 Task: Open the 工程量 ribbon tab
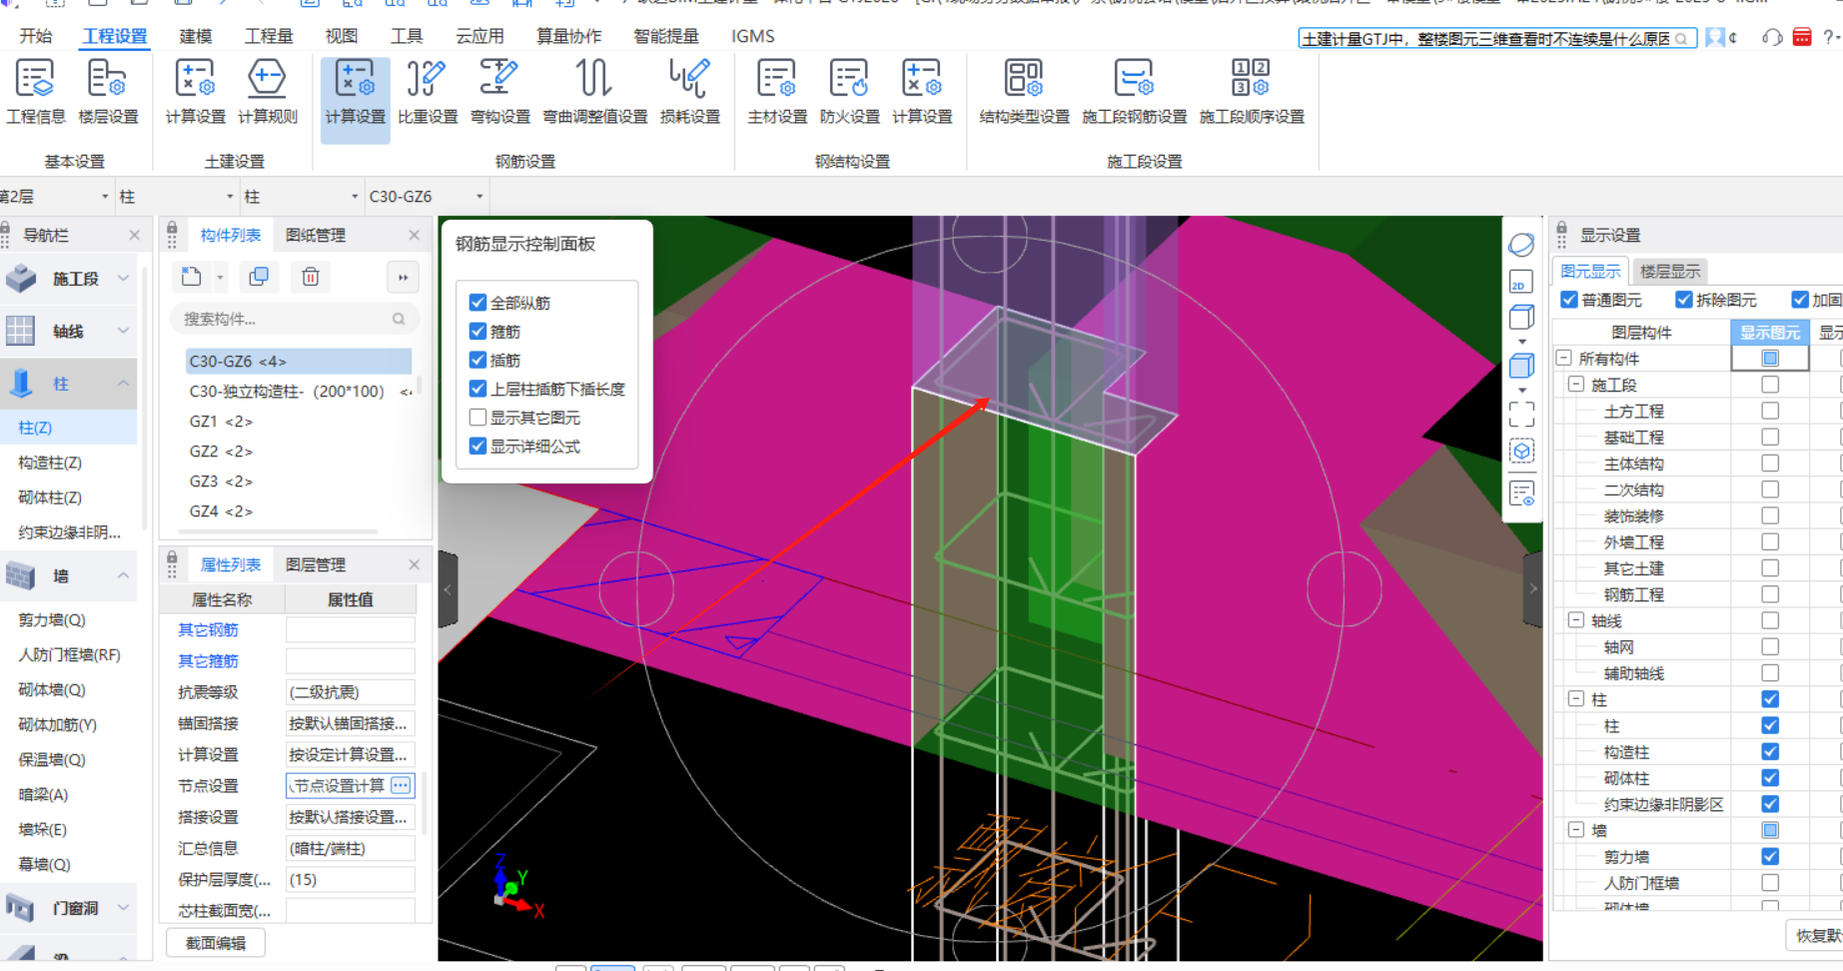pyautogui.click(x=270, y=36)
